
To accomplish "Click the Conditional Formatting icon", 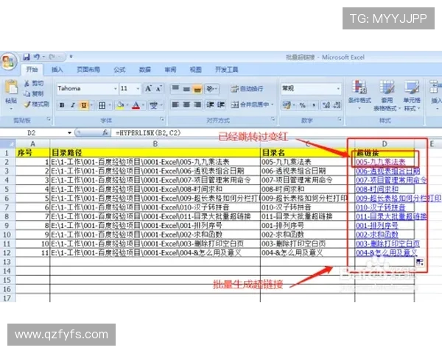I will 359,90.
